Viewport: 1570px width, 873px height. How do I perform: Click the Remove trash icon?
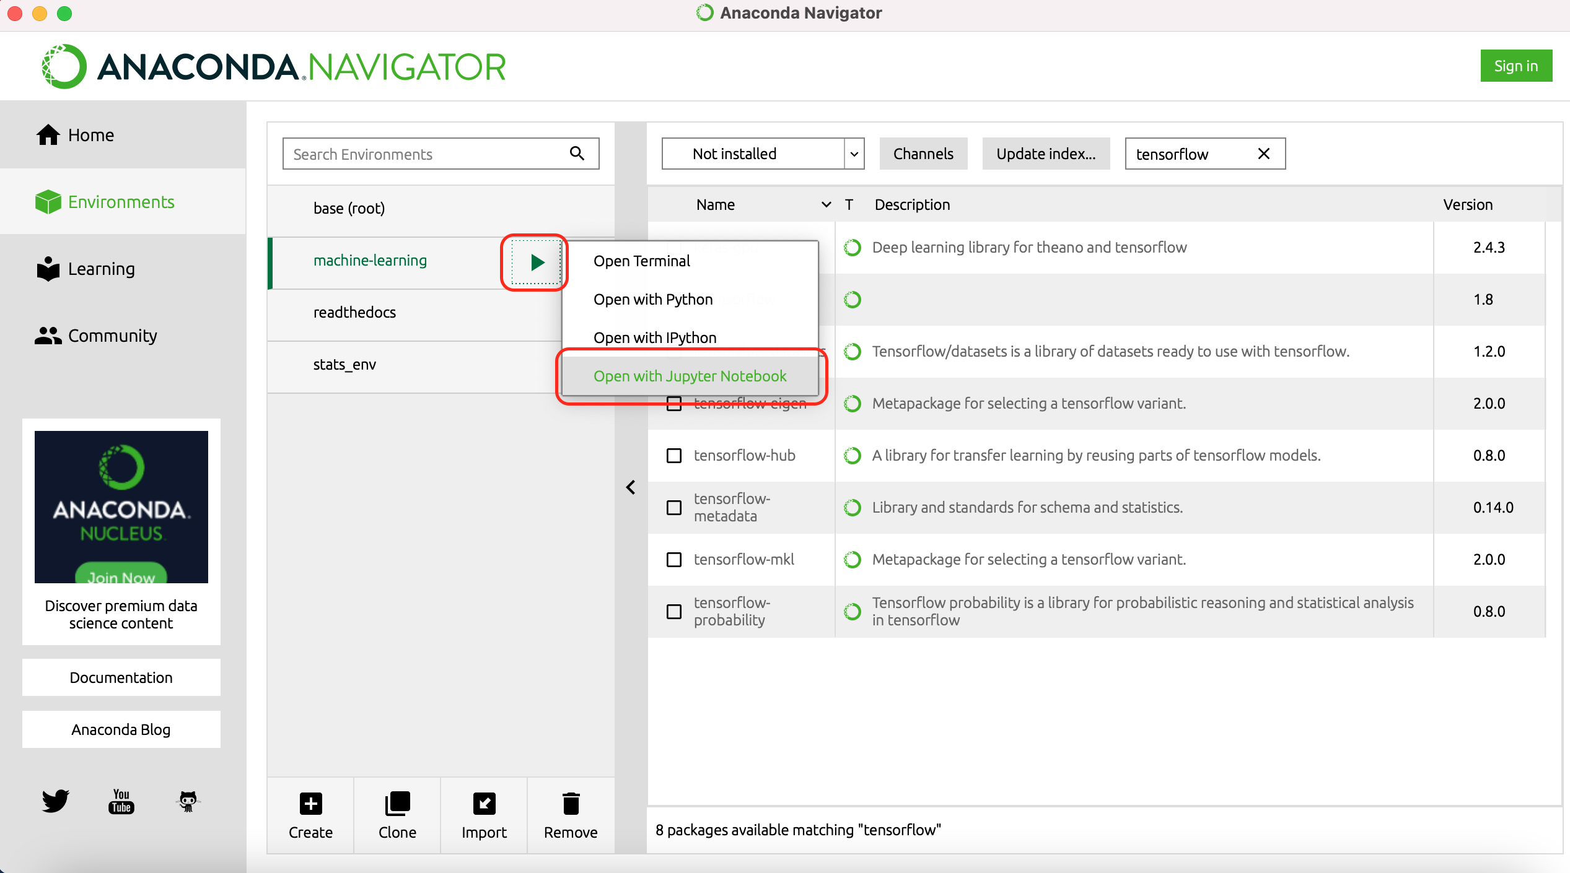pyautogui.click(x=571, y=804)
